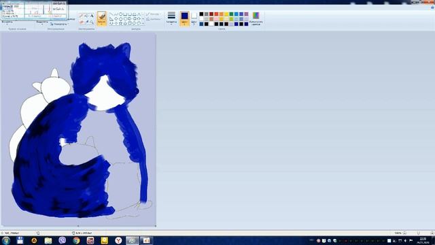Open the Rotate (Повернуть) dropdown
Viewport: 435px width, 245px height.
59,24
